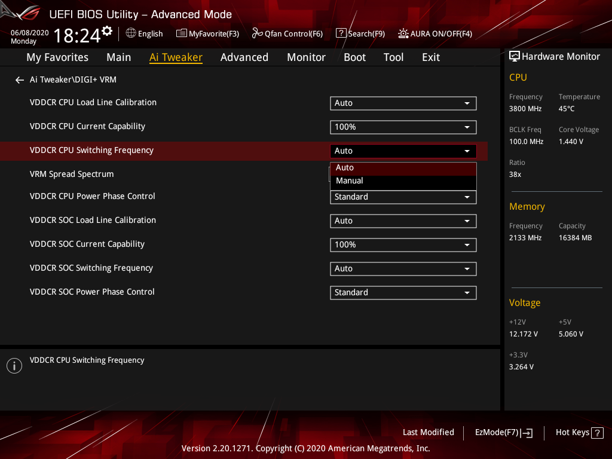The image size is (612, 459).
Task: Select VDDCR SOC Load Line Calibration label
Action: tap(93, 220)
